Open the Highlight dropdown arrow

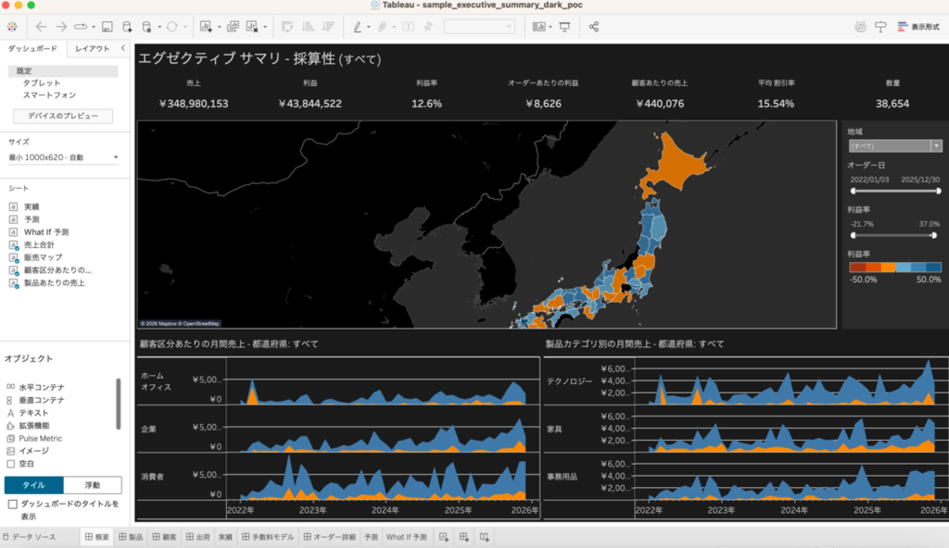[369, 27]
